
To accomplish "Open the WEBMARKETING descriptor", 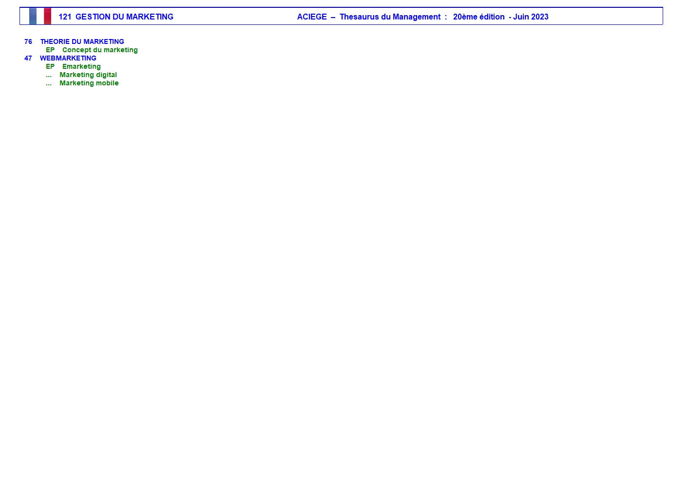I will 68,58.
